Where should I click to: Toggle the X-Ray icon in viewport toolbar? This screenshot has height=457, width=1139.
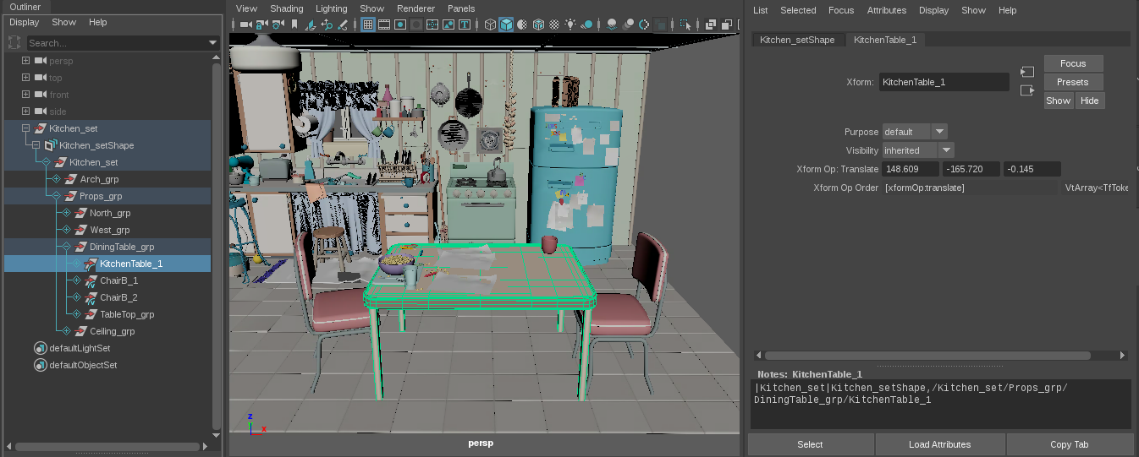pyautogui.click(x=710, y=24)
